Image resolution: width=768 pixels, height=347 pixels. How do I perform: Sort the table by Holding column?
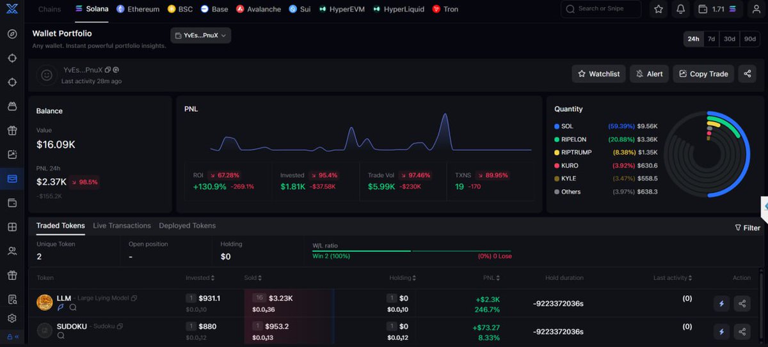pyautogui.click(x=403, y=278)
